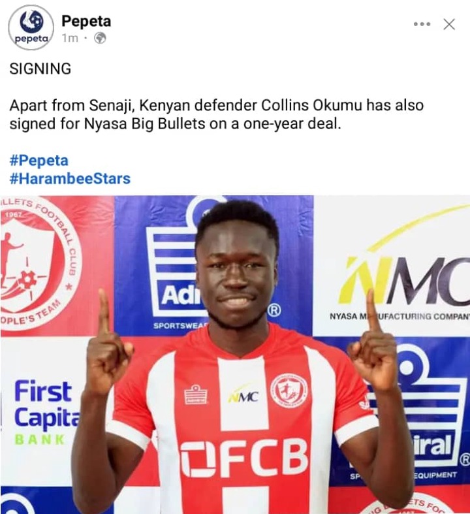Click the small NMC logo on the jersey

(x=243, y=396)
